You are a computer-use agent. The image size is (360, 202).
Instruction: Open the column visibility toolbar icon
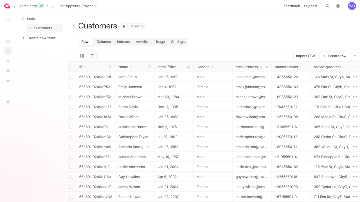[82, 56]
